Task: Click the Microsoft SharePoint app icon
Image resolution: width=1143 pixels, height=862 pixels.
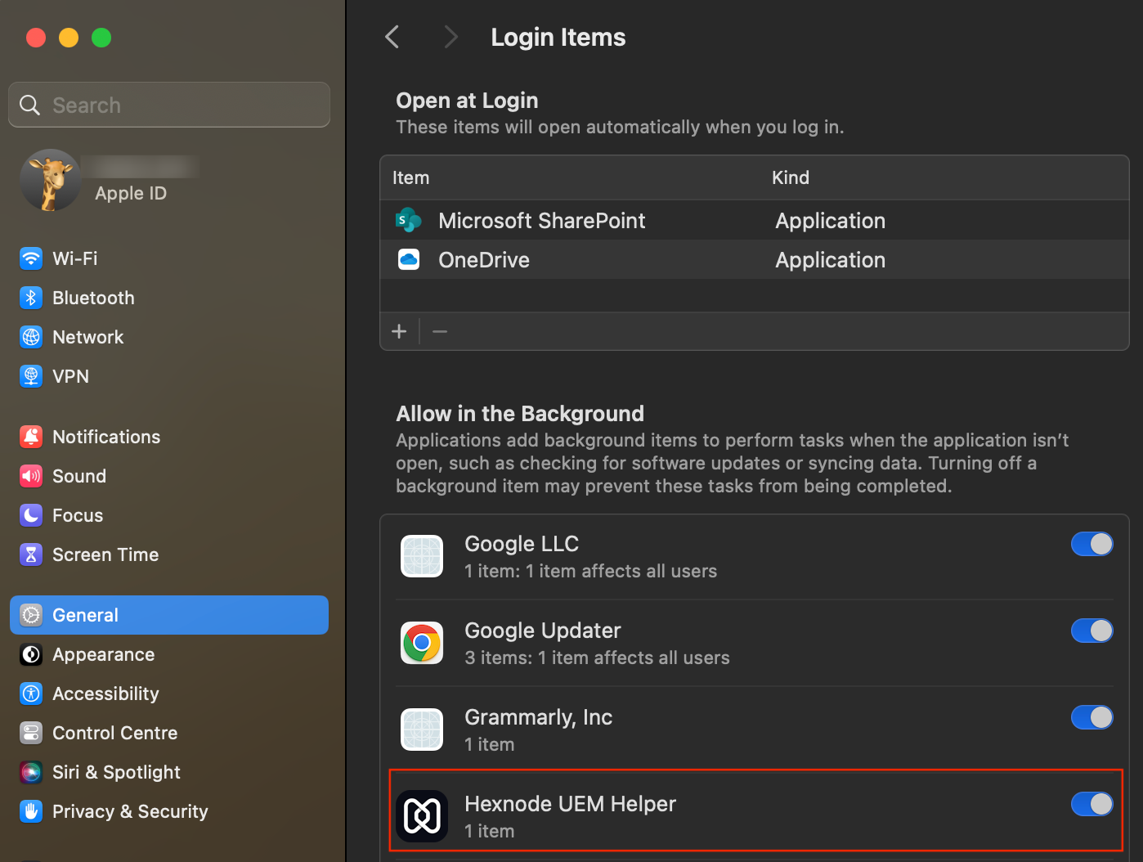Action: (x=408, y=220)
